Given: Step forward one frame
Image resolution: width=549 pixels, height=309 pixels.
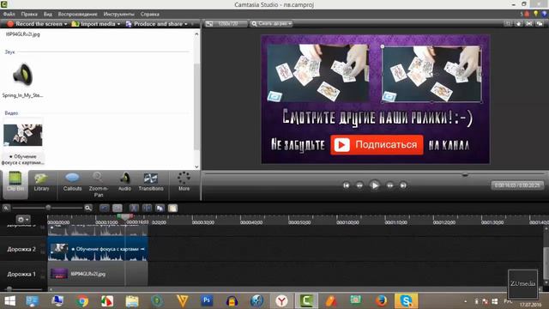Looking at the screenshot, I should (x=389, y=185).
